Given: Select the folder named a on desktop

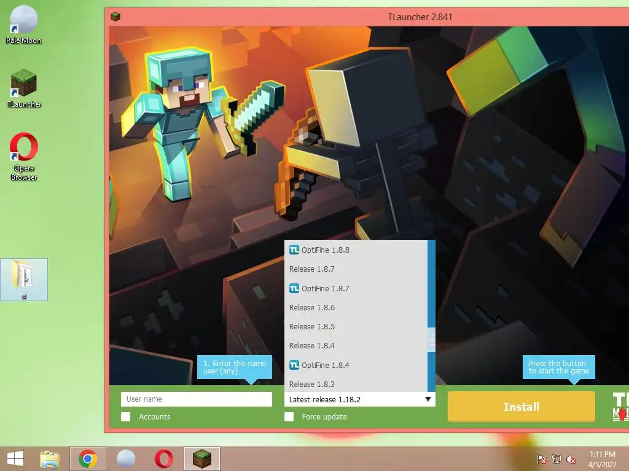Looking at the screenshot, I should (24, 279).
